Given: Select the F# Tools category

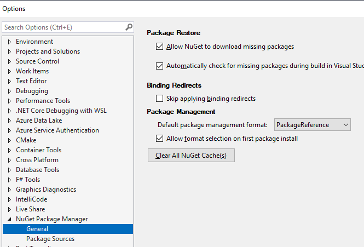Looking at the screenshot, I should 28,180.
